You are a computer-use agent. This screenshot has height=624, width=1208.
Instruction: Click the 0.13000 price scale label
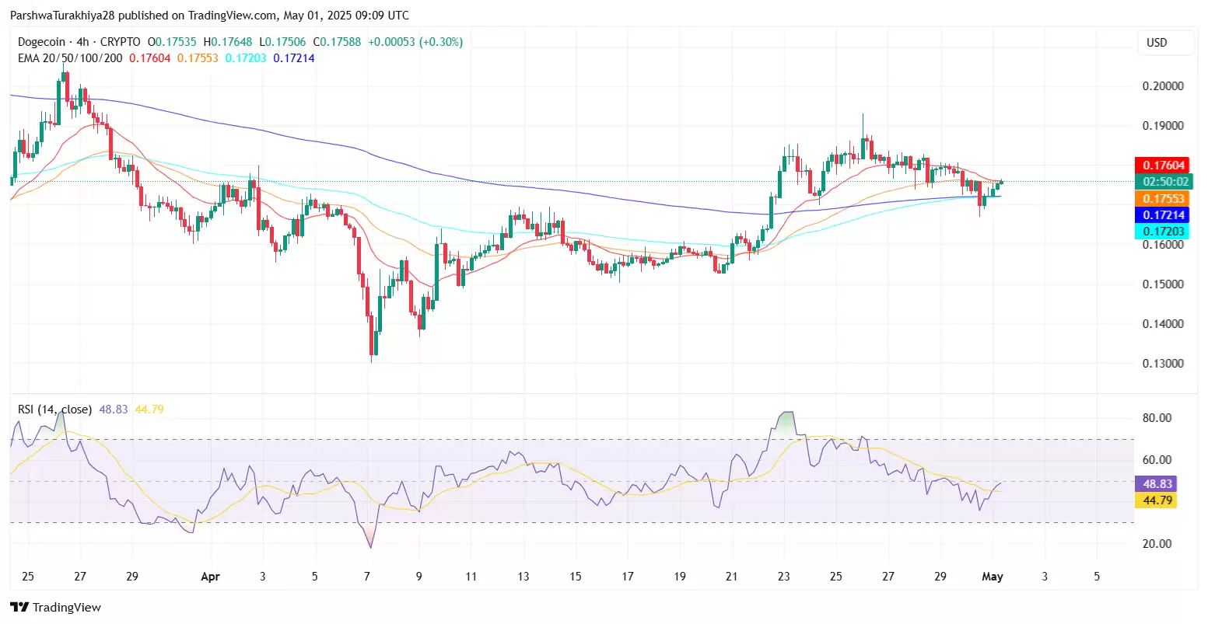click(x=1163, y=364)
